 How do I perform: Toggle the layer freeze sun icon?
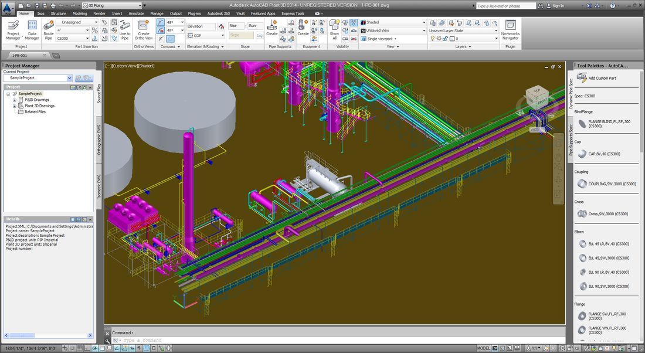pyautogui.click(x=439, y=39)
